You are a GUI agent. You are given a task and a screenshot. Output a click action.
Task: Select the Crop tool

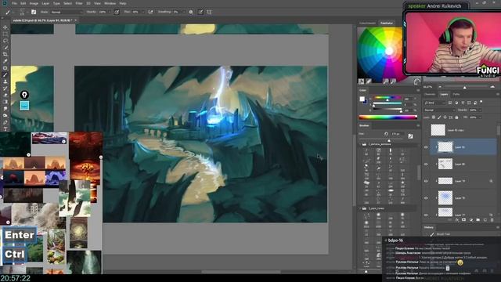pyautogui.click(x=5, y=54)
